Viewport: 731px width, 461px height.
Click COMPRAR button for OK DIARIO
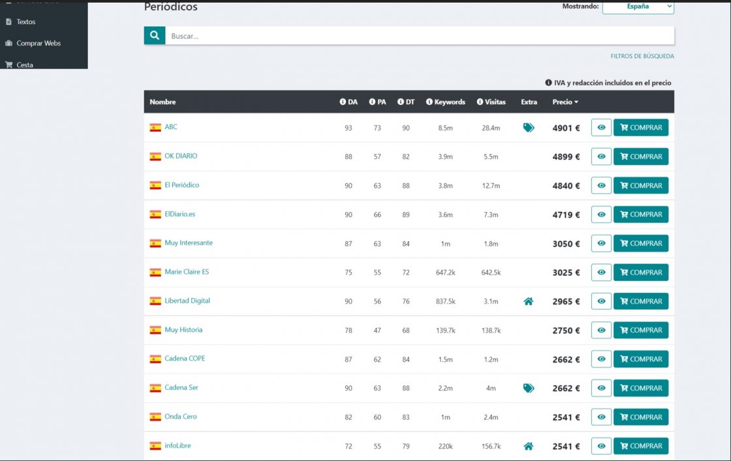[x=641, y=156]
